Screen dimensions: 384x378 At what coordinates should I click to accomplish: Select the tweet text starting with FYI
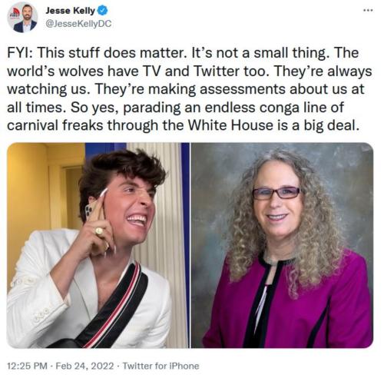point(190,89)
